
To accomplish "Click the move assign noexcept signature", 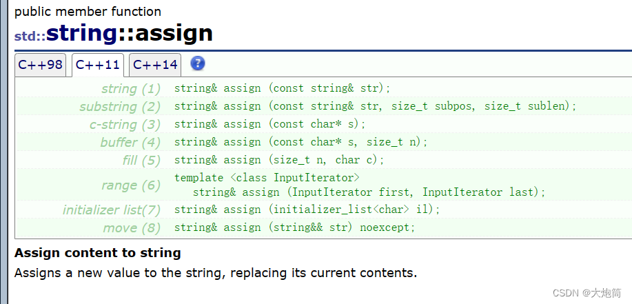I will tap(295, 227).
